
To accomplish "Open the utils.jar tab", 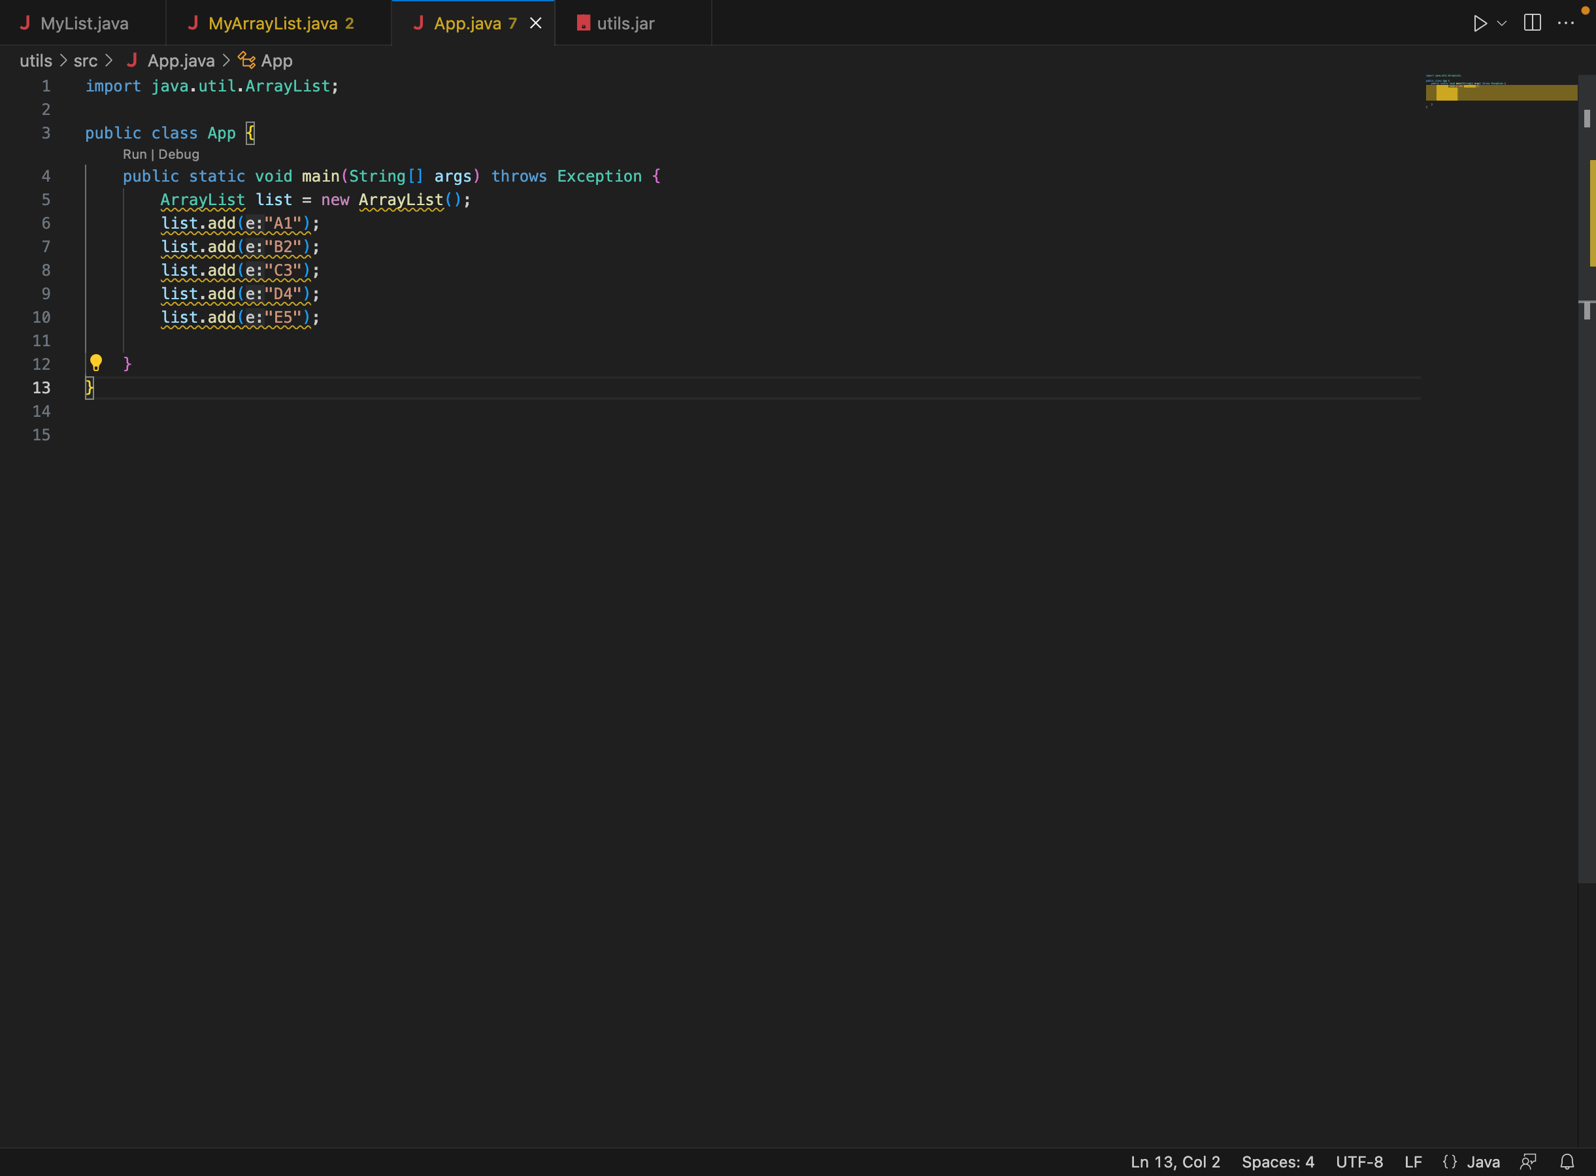I will pos(625,24).
